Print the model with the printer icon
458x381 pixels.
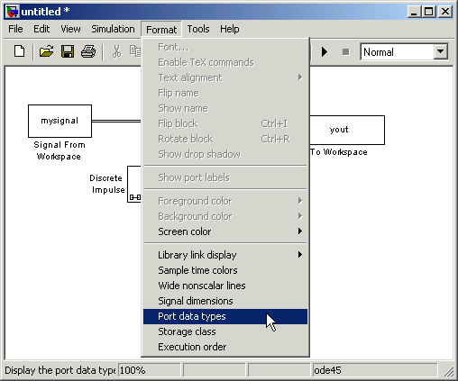coord(88,51)
